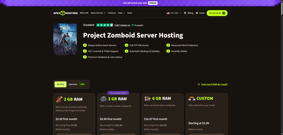Click checkmark beside Always Online Game Servers
283x135 pixels.
tap(85, 45)
